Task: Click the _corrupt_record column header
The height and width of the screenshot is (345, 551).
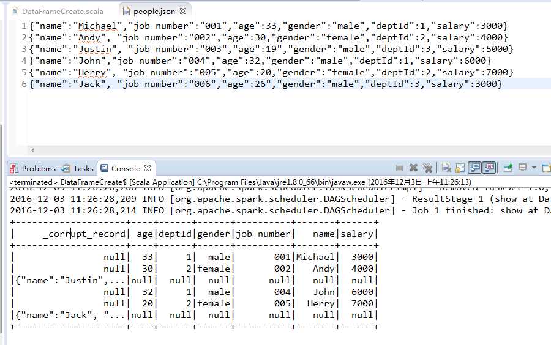Action: pos(84,234)
